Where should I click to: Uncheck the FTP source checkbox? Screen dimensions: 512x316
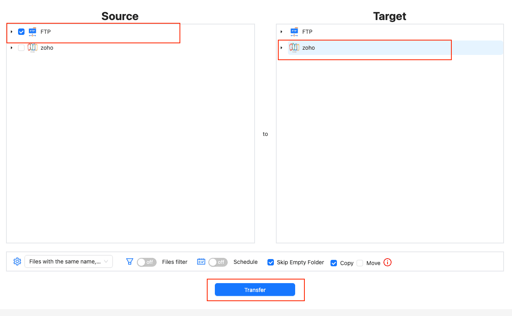pos(21,31)
